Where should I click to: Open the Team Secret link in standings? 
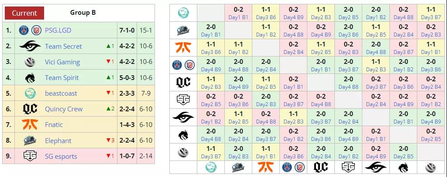coord(63,46)
